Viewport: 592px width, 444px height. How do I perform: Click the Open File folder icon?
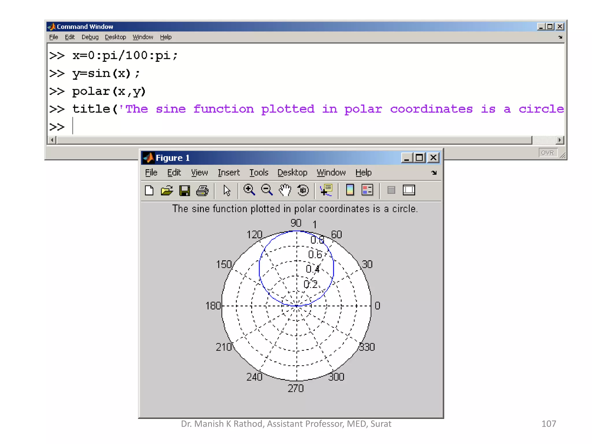[167, 190]
